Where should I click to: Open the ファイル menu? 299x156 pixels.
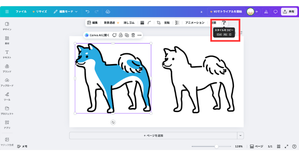tap(21, 12)
